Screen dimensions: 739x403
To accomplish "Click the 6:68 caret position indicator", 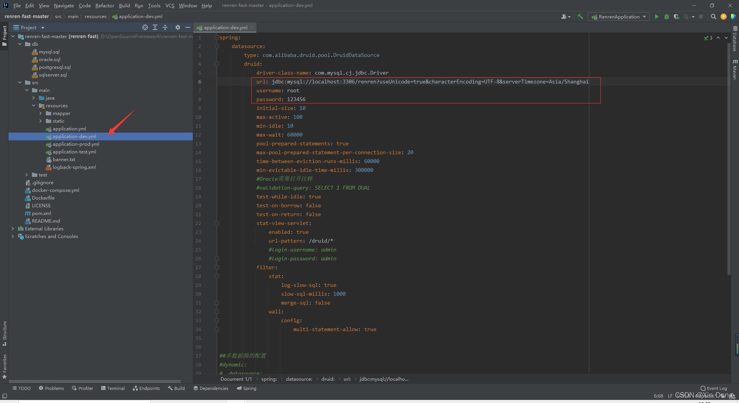I will click(658, 396).
